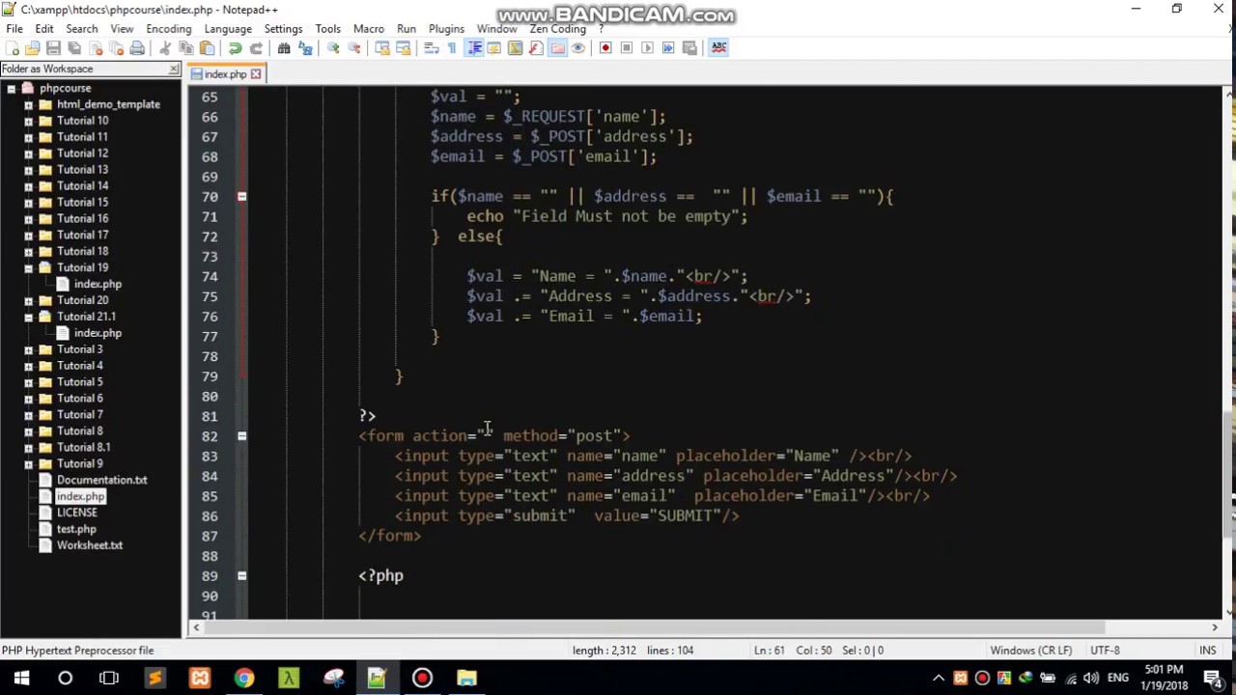1236x695 pixels.
Task: Click the Save recorded macro icon
Action: coord(689,48)
